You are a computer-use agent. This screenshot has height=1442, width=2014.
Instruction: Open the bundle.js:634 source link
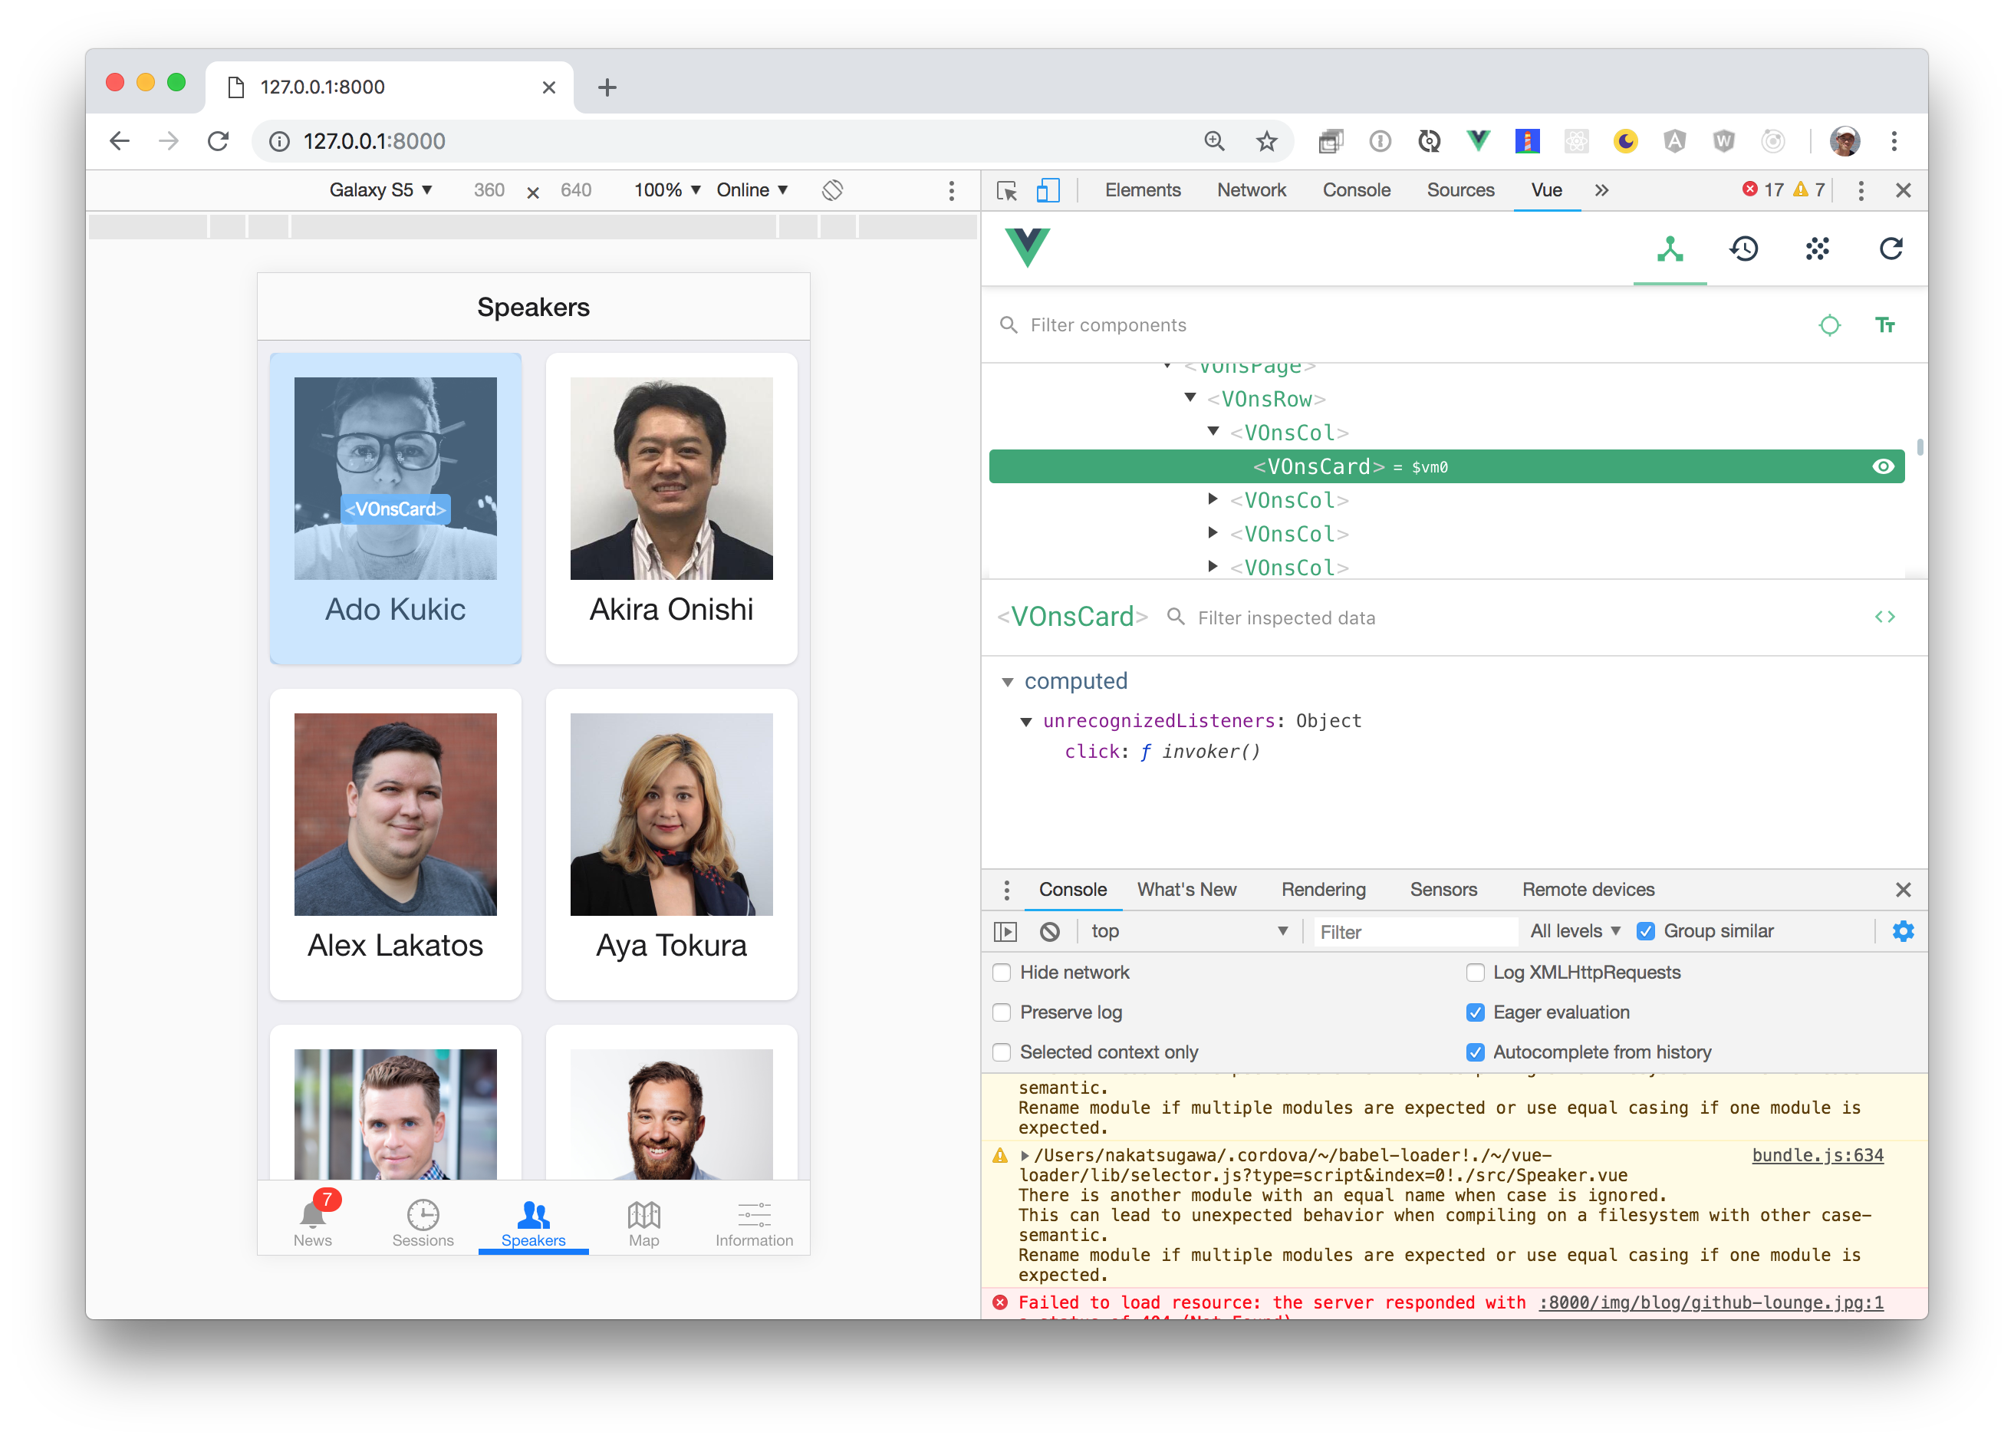pyautogui.click(x=1817, y=1155)
